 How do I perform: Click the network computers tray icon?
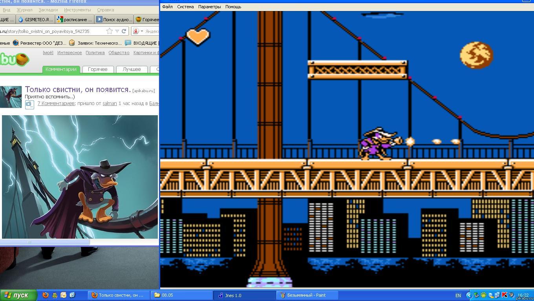click(497, 295)
